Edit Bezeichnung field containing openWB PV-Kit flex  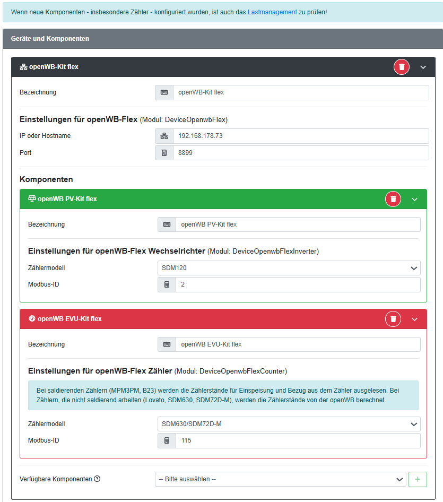(298, 224)
